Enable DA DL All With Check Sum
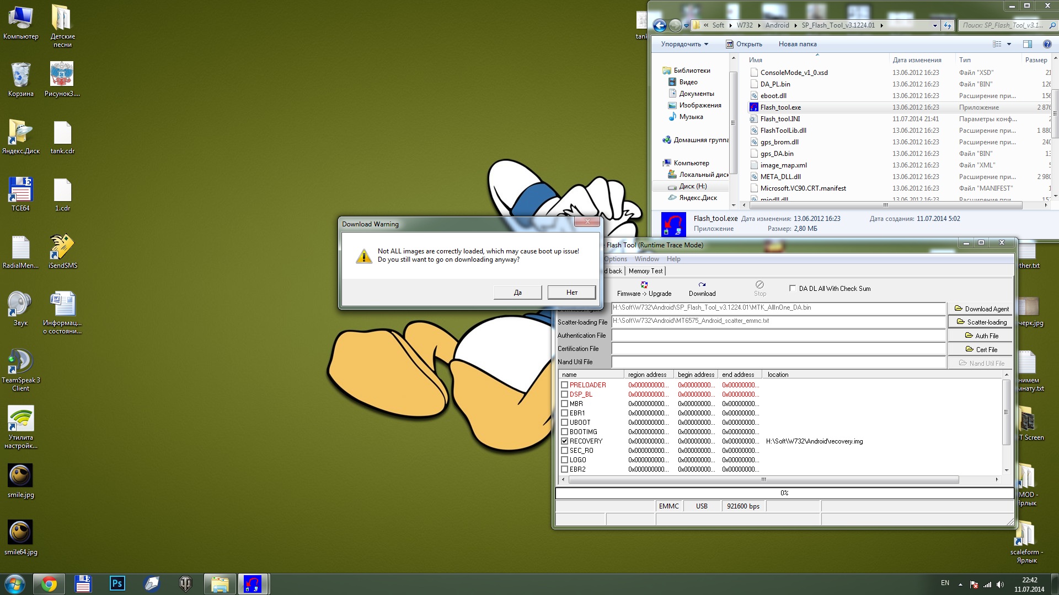Screen dimensions: 1059x595 tap(793, 288)
